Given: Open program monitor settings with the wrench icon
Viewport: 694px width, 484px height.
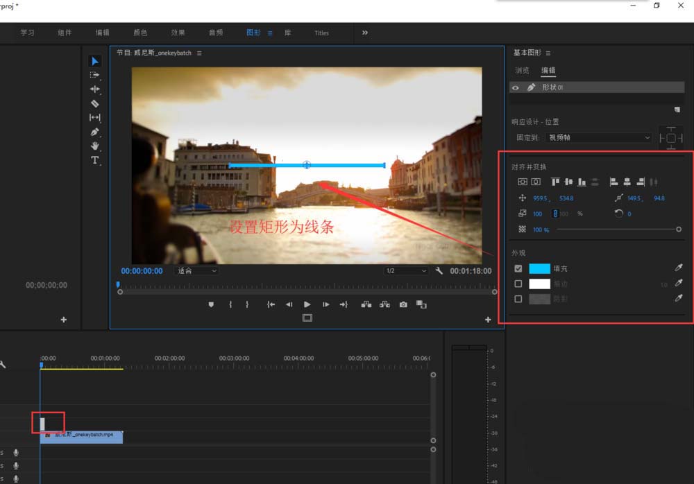Looking at the screenshot, I should coord(439,270).
